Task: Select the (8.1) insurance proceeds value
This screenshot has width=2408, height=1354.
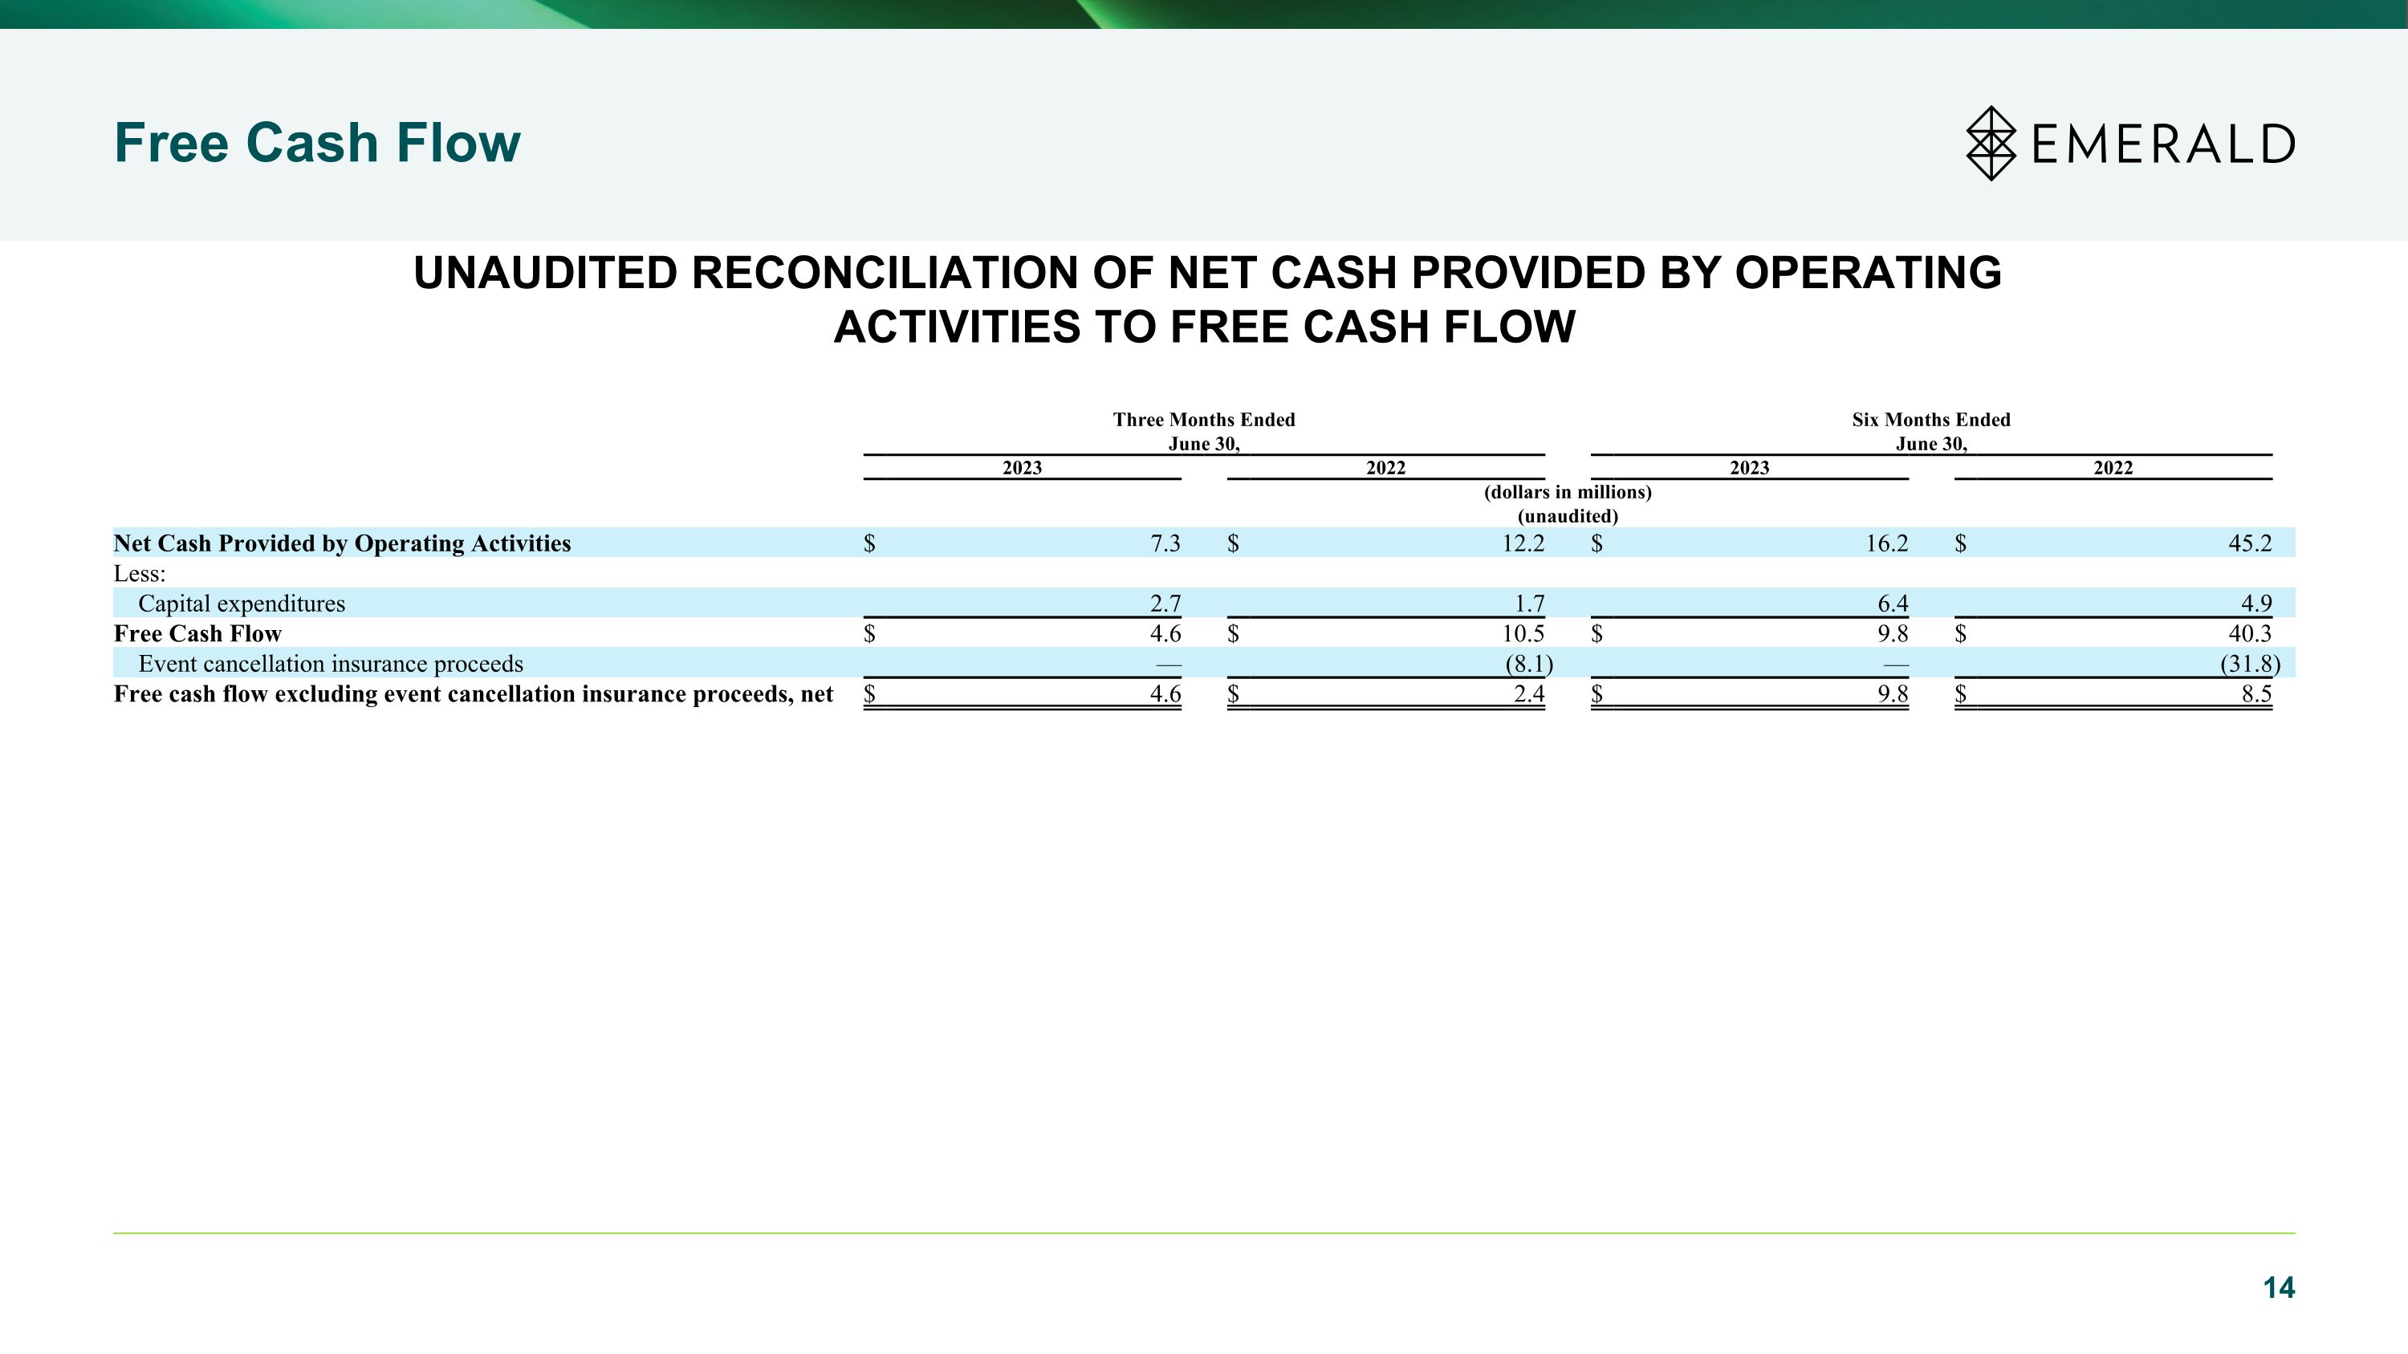Action: [x=1529, y=664]
